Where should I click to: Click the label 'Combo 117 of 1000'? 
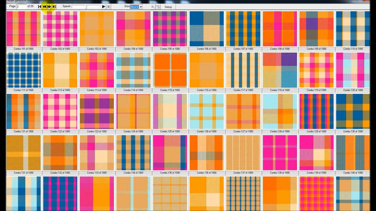pyautogui.click(x=243, y=90)
